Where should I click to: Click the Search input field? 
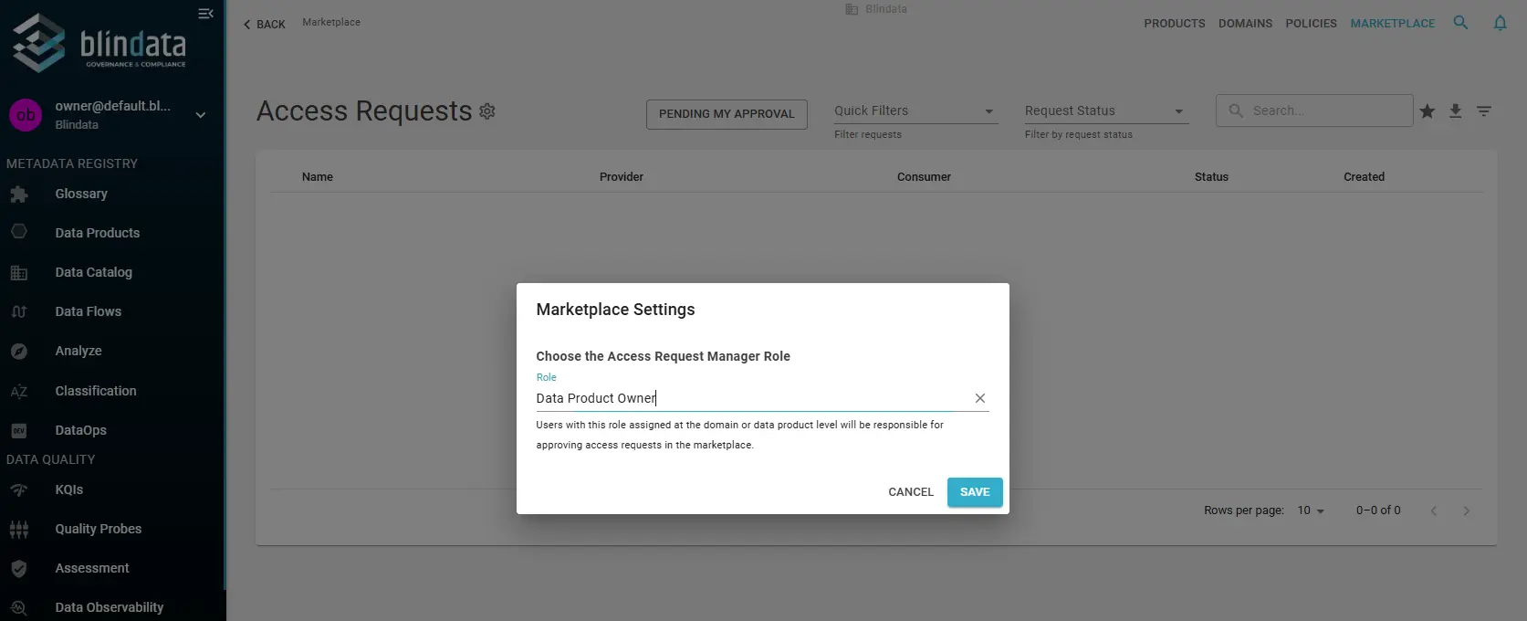point(1314,111)
